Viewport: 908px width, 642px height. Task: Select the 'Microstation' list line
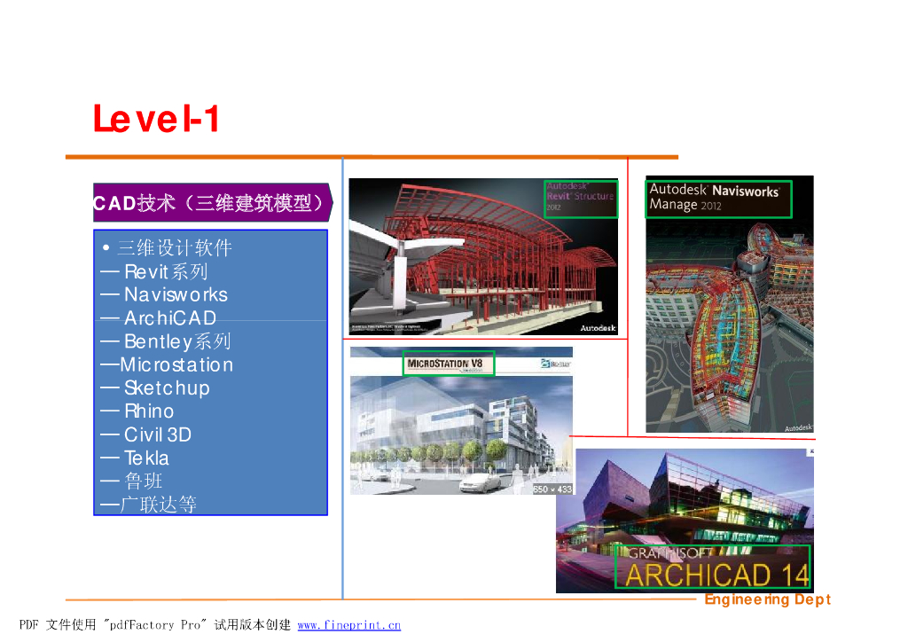tap(167, 364)
